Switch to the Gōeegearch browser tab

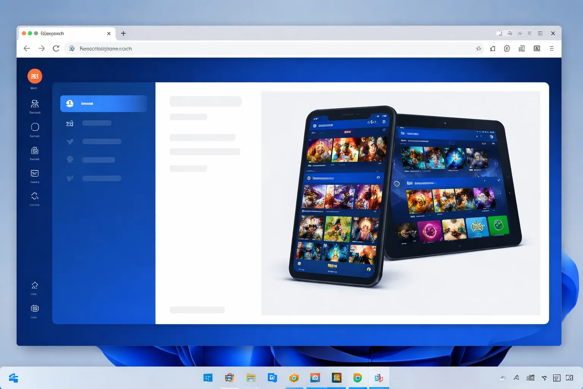pyautogui.click(x=67, y=33)
